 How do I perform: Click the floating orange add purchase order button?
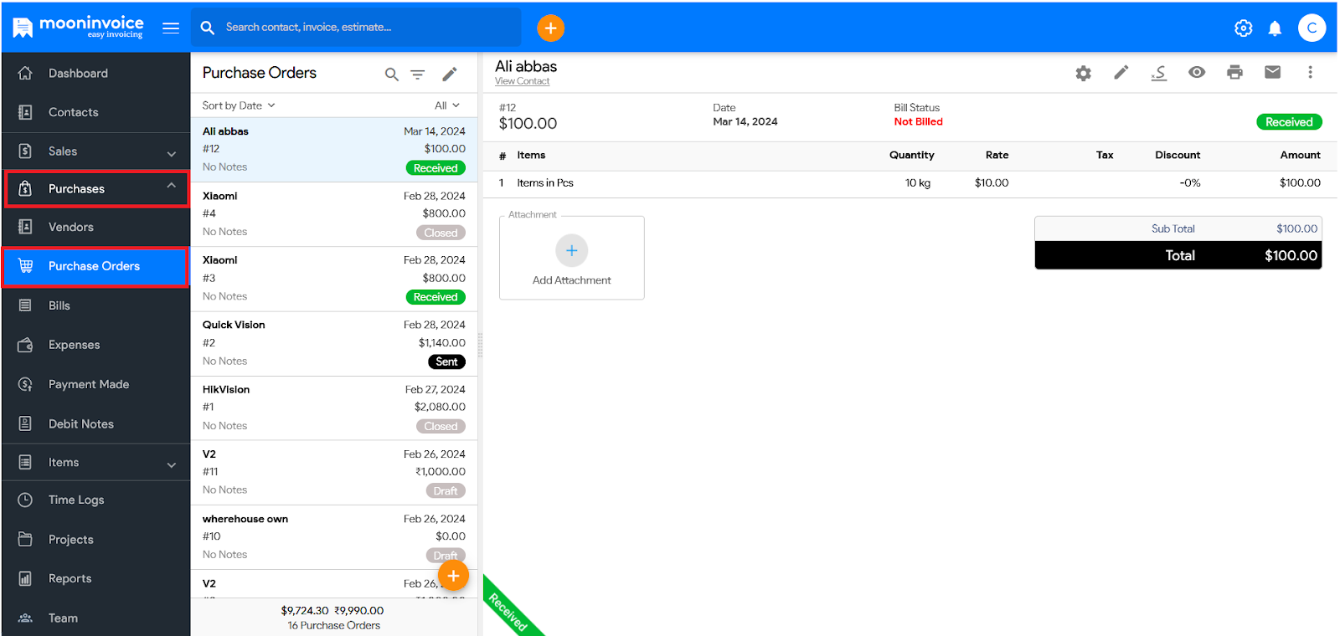(x=453, y=576)
